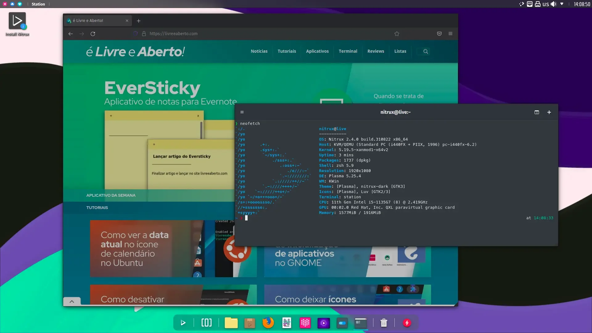
Task: Reload the livreeaberto.com page
Action: point(93,34)
